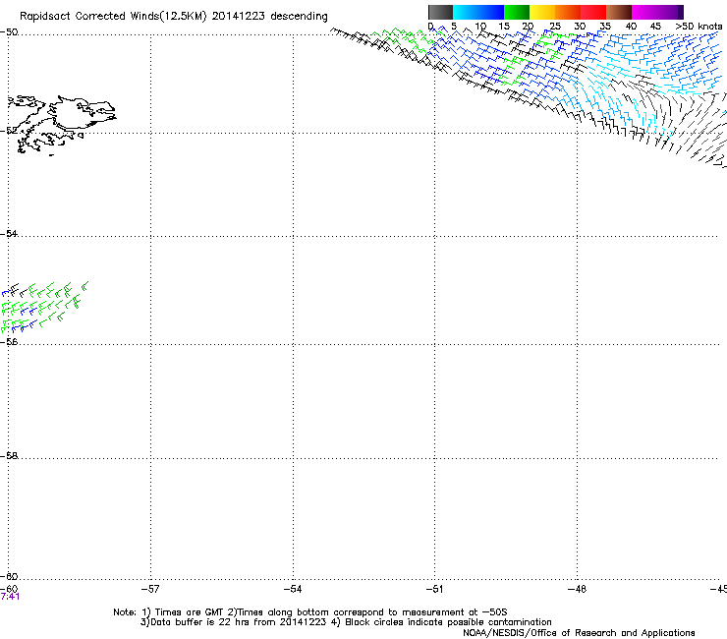The image size is (727, 639).
Task: Click the -58 latitude axis label
Action: [x=9, y=456]
